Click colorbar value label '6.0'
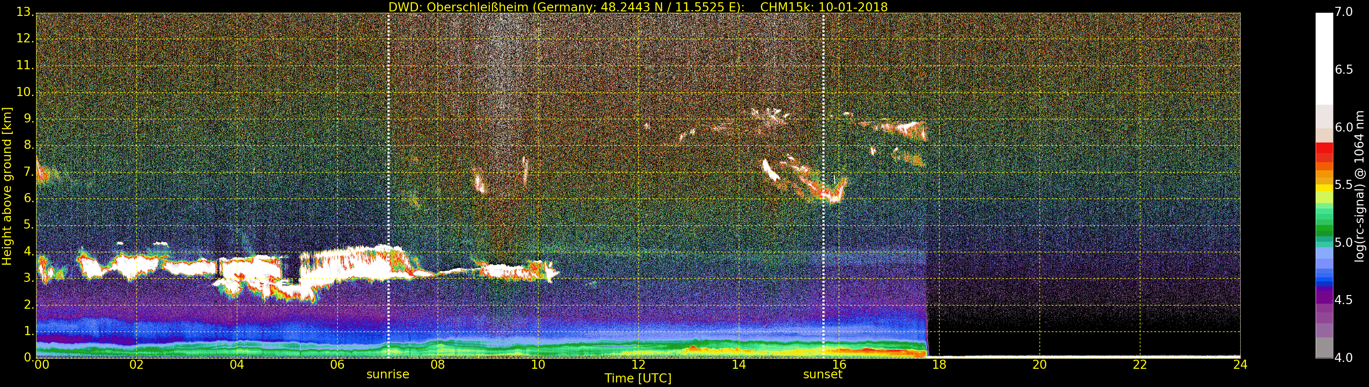This screenshot has width=1369, height=387. (1344, 127)
